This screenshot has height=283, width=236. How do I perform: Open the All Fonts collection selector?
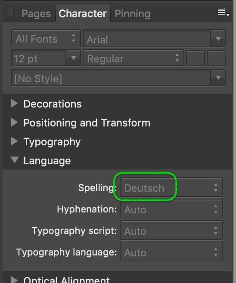click(x=46, y=38)
